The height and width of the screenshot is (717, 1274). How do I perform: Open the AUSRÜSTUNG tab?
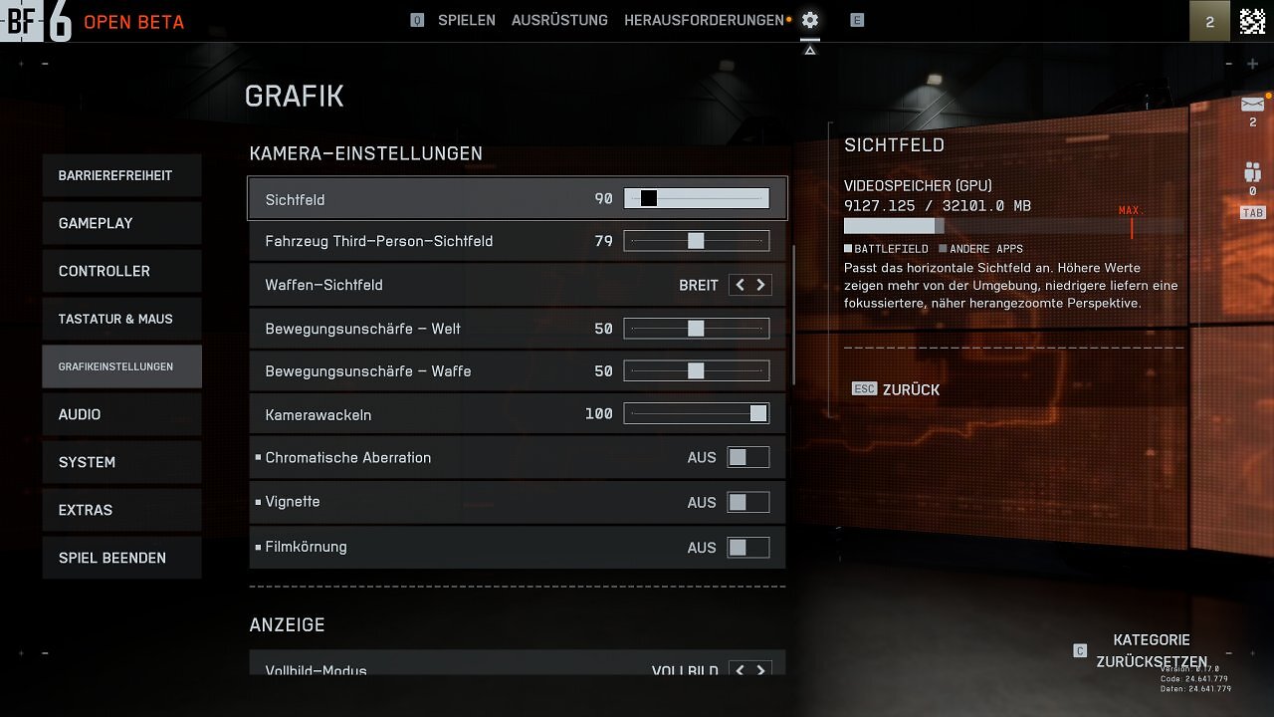coord(559,20)
